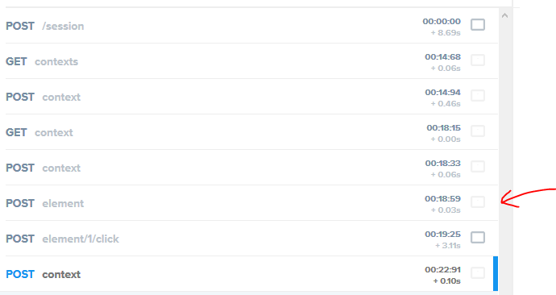Click the faded square icon in the GET contexts row

(478, 60)
